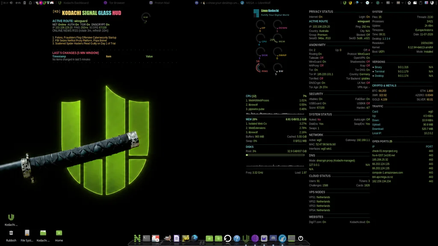
Task: Launch the terminal from the dock
Action: point(146,238)
